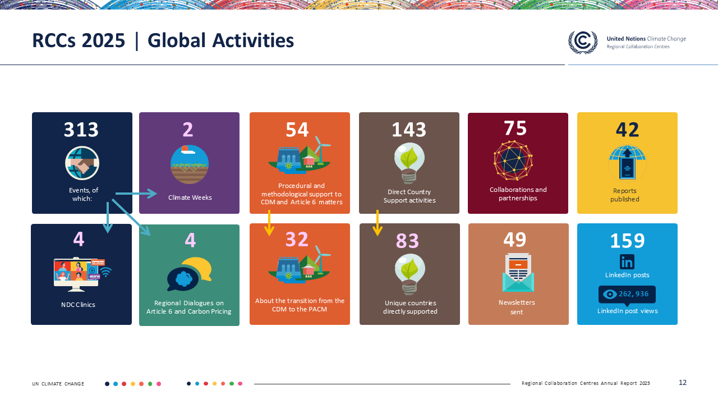Click the network sphere icon under 75
718x404 pixels.
coord(513,160)
